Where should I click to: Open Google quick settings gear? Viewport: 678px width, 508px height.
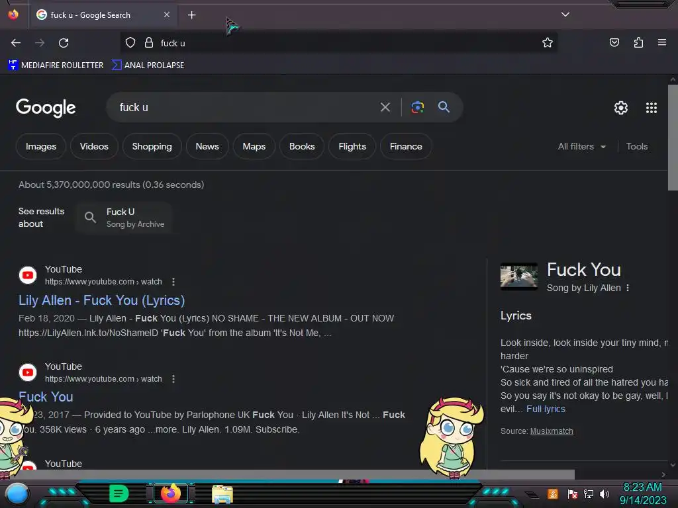click(x=621, y=108)
